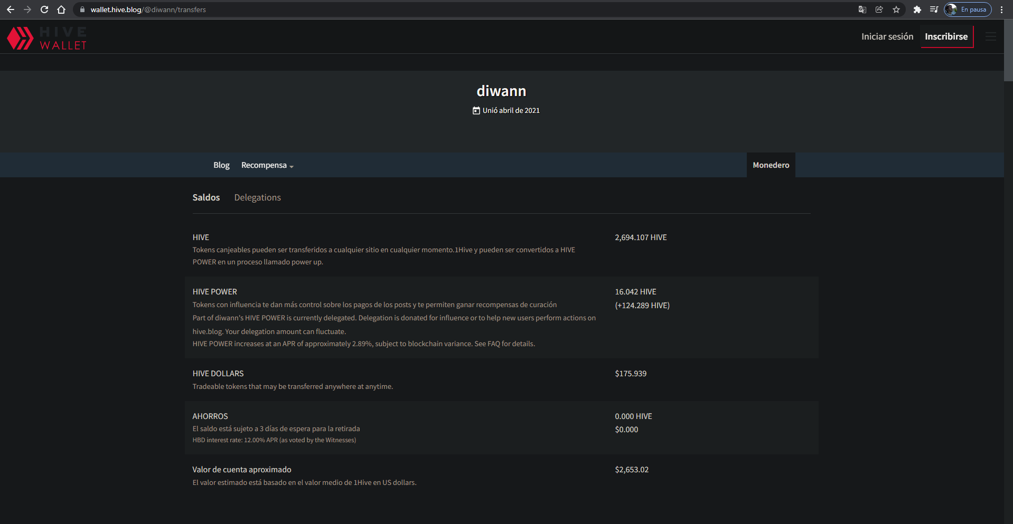Reload the page with the refresh icon

click(44, 9)
